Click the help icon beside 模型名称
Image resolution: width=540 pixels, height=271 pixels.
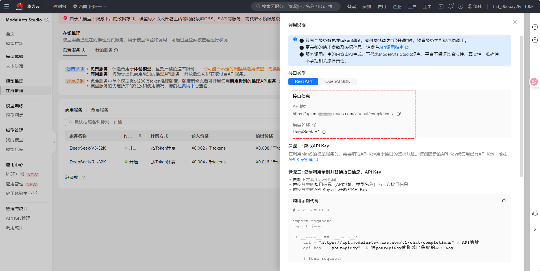(314, 125)
